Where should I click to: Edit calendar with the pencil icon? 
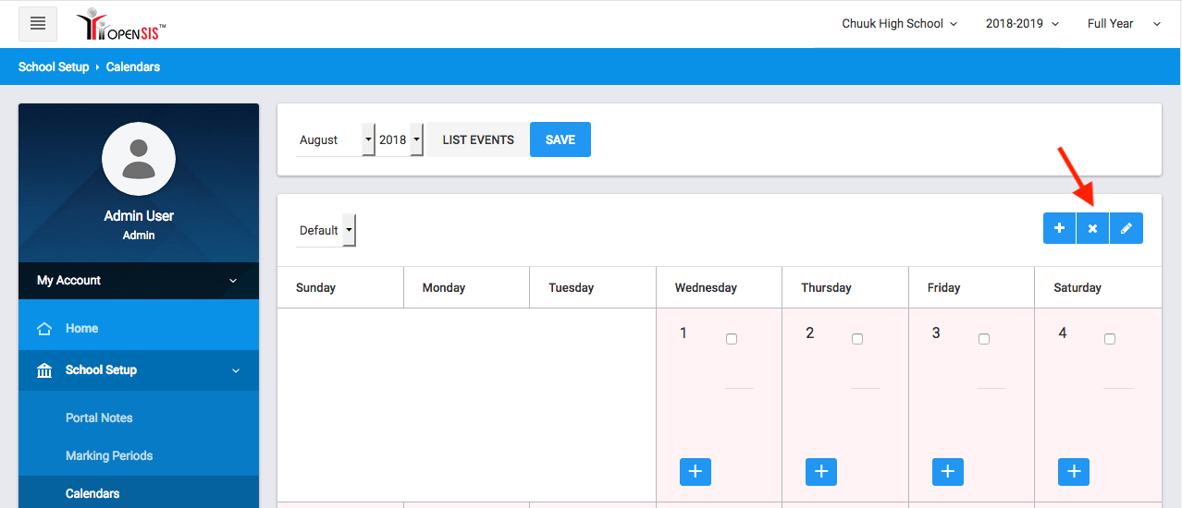click(1126, 228)
